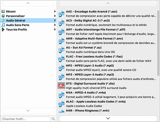Screen dimensions: 160x122
Task: Click the category list down arrow button
Action: (x=28, y=111)
